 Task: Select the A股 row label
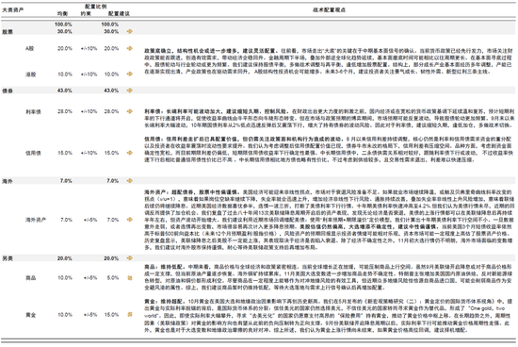(x=30, y=48)
